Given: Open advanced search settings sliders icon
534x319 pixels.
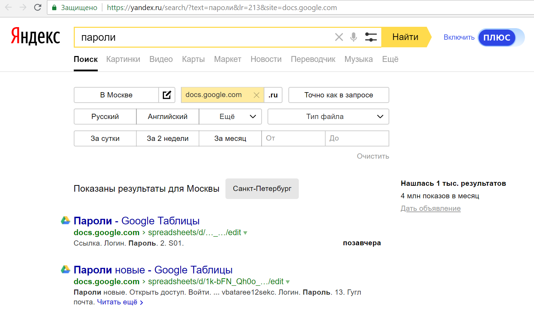Looking at the screenshot, I should click(371, 37).
